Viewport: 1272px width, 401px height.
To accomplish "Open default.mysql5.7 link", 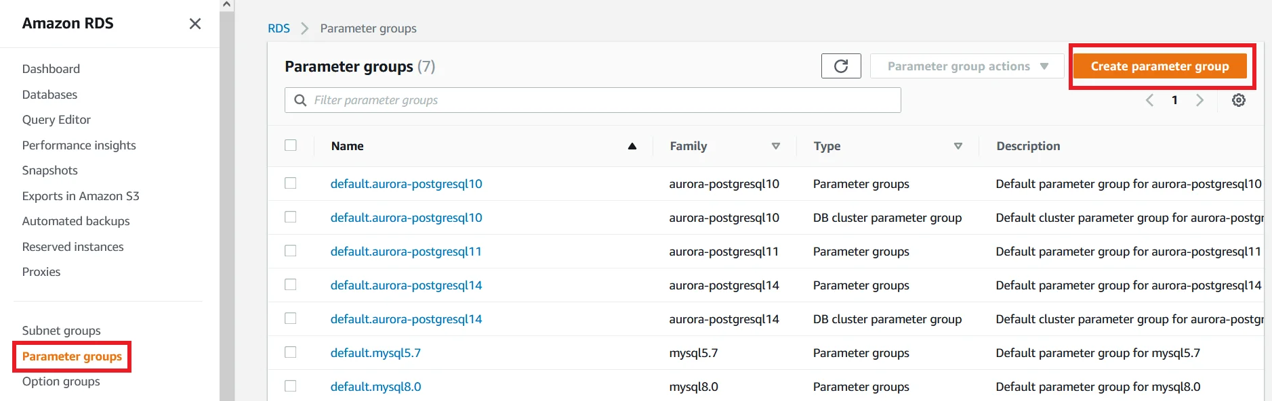I will coord(375,353).
